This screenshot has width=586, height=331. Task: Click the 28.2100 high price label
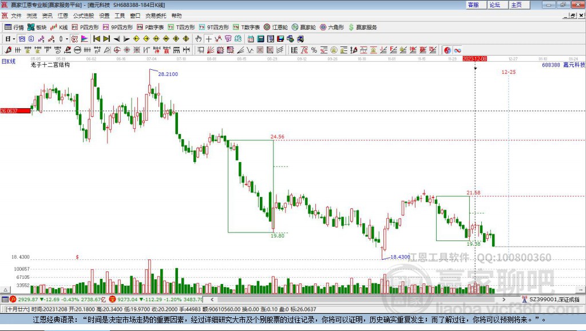click(168, 74)
